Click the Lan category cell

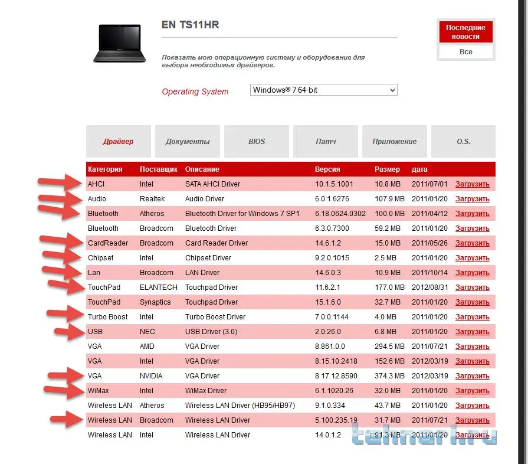tap(94, 273)
